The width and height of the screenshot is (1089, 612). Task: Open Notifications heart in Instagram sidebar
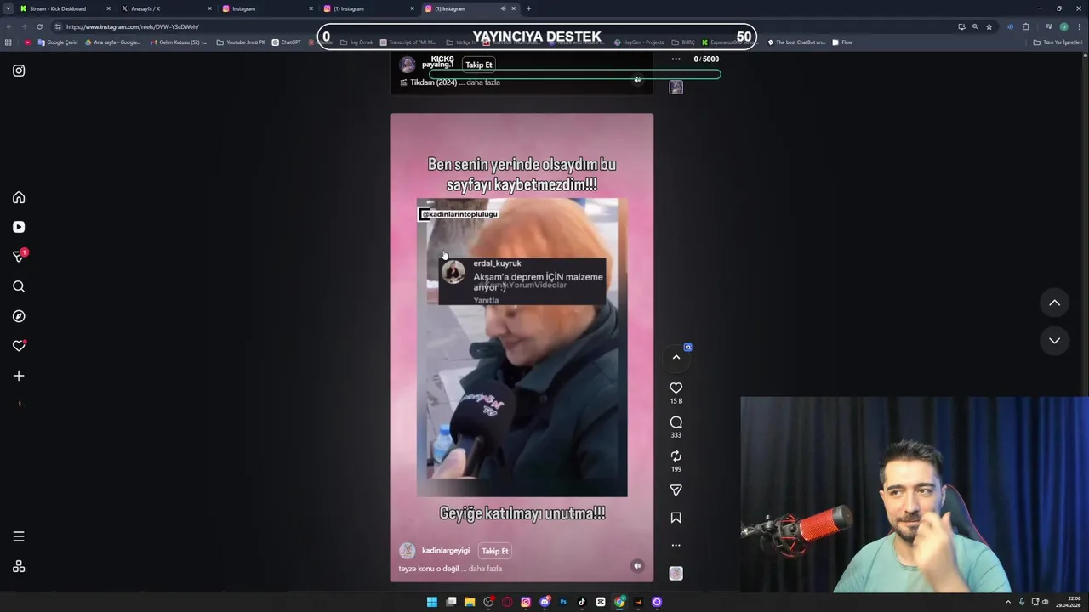click(x=19, y=346)
